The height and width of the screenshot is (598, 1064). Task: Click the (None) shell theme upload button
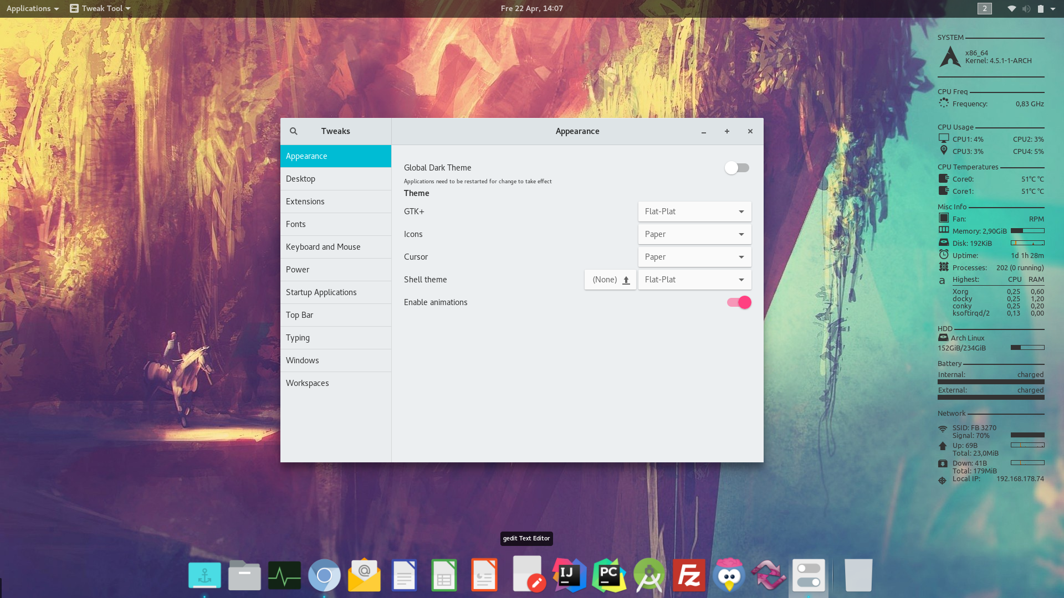pos(610,280)
